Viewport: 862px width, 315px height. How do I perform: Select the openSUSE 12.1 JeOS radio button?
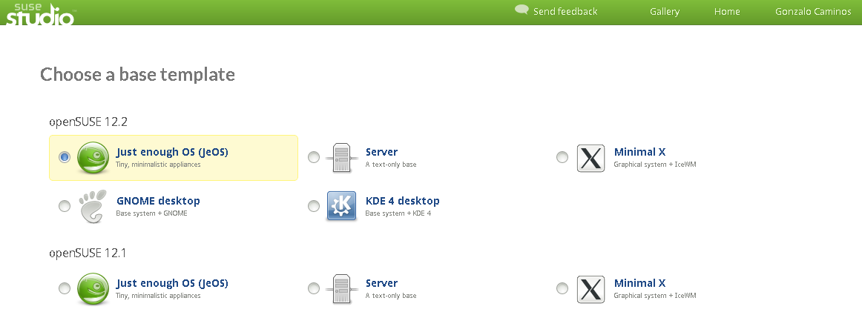(65, 288)
